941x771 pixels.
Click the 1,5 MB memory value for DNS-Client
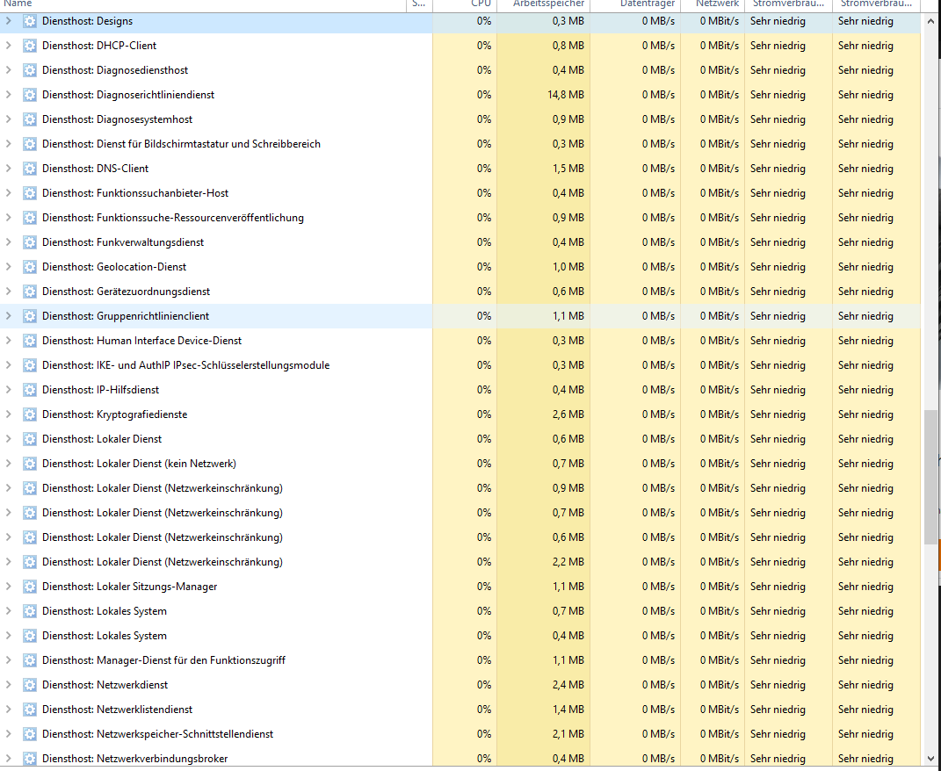point(568,169)
